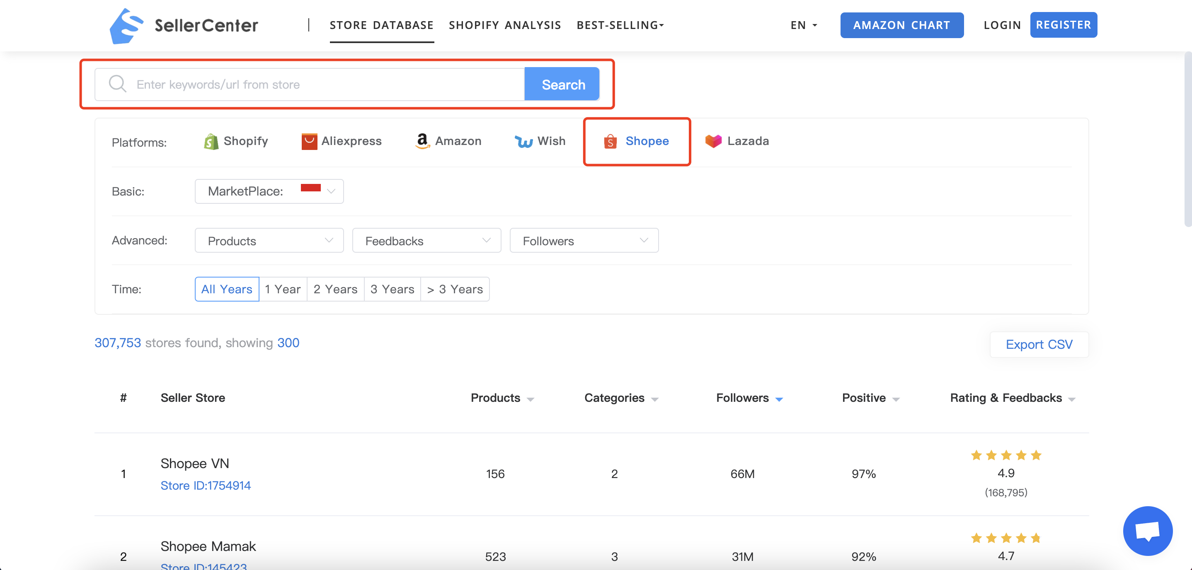The image size is (1192, 570).
Task: Click the SellerCenter logo icon
Action: [126, 26]
